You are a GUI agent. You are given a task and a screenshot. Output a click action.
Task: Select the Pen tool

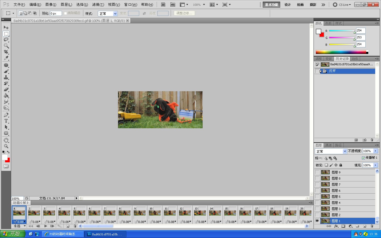pos(6,115)
